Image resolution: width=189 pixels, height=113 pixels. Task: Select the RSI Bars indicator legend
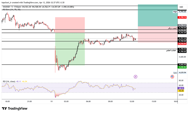point(12,10)
